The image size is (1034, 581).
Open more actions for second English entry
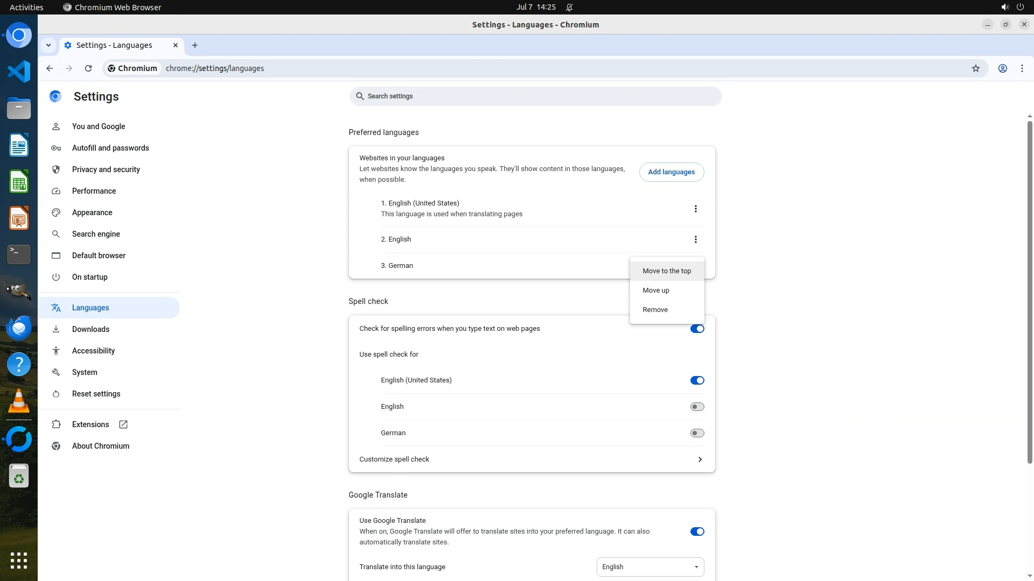(x=695, y=239)
